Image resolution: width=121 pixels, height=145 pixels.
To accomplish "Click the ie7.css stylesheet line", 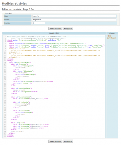I will tap(55, 55).
